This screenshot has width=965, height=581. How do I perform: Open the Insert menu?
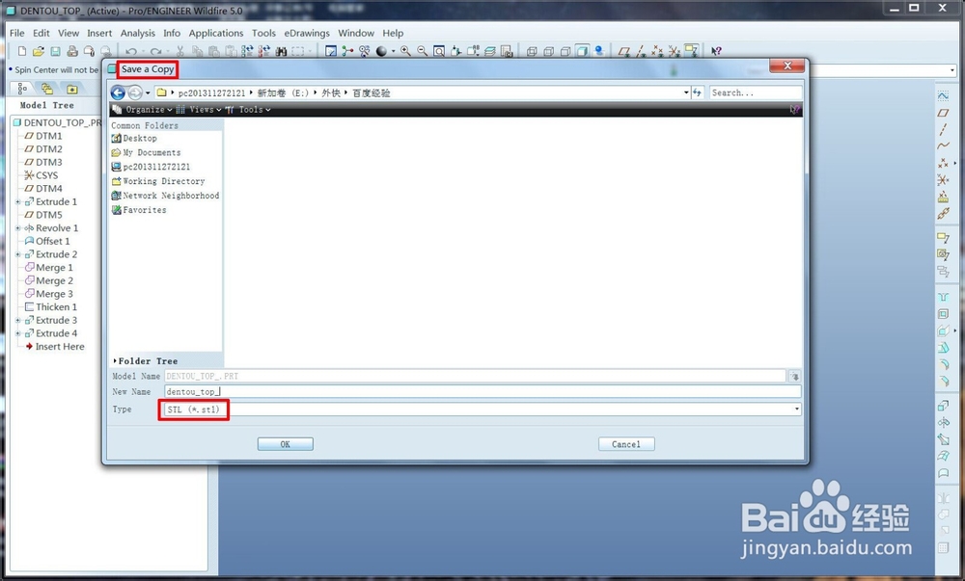click(99, 33)
